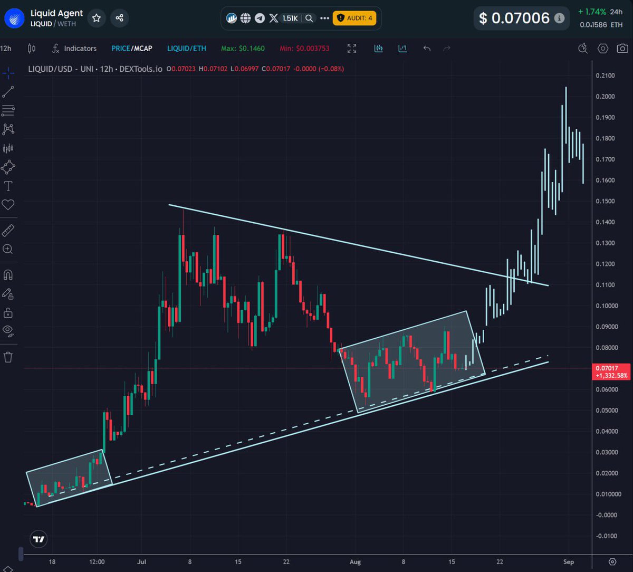
Task: Open the Indicators menu
Action: (74, 49)
